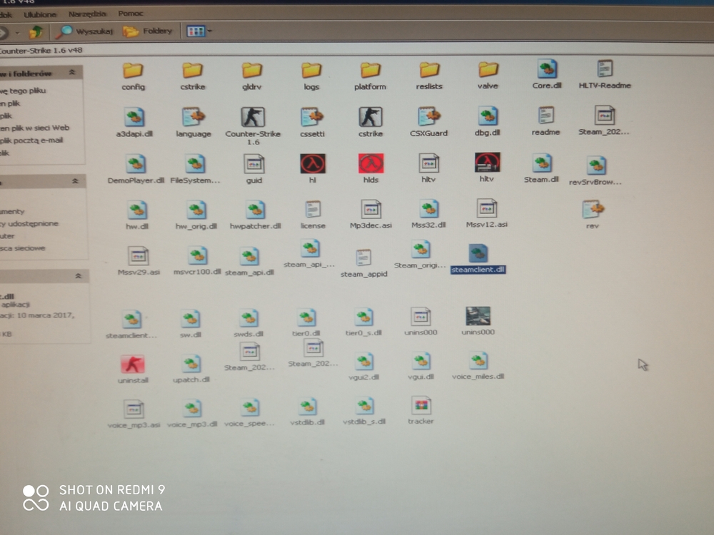Viewport: 714px width, 535px height.
Task: Select the tracker file icon
Action: [421, 405]
